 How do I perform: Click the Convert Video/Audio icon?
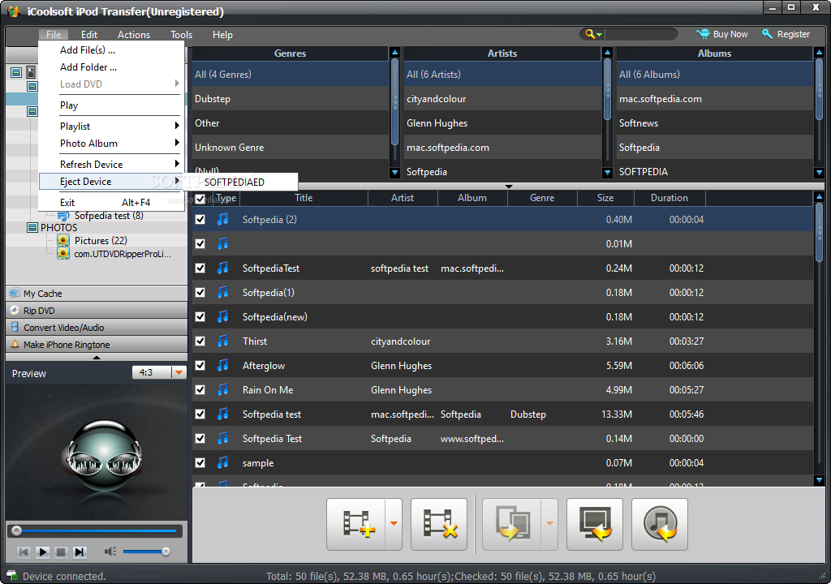pyautogui.click(x=15, y=327)
